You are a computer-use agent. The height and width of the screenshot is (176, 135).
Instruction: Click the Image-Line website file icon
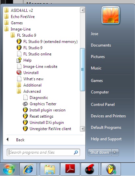pyautogui.click(x=19, y=66)
